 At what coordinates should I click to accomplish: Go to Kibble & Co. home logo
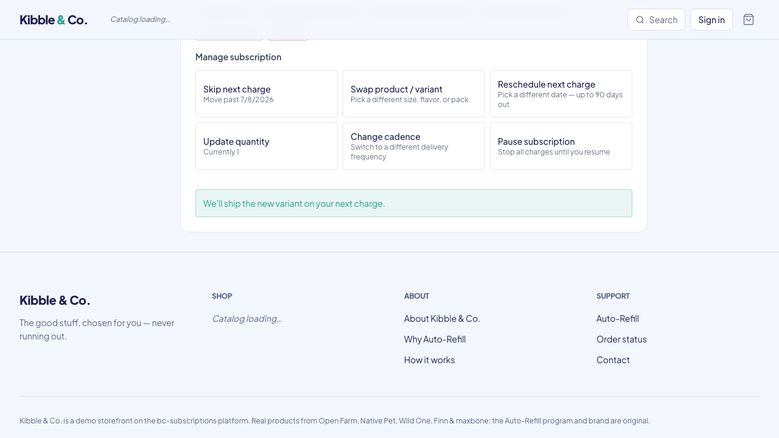click(54, 19)
